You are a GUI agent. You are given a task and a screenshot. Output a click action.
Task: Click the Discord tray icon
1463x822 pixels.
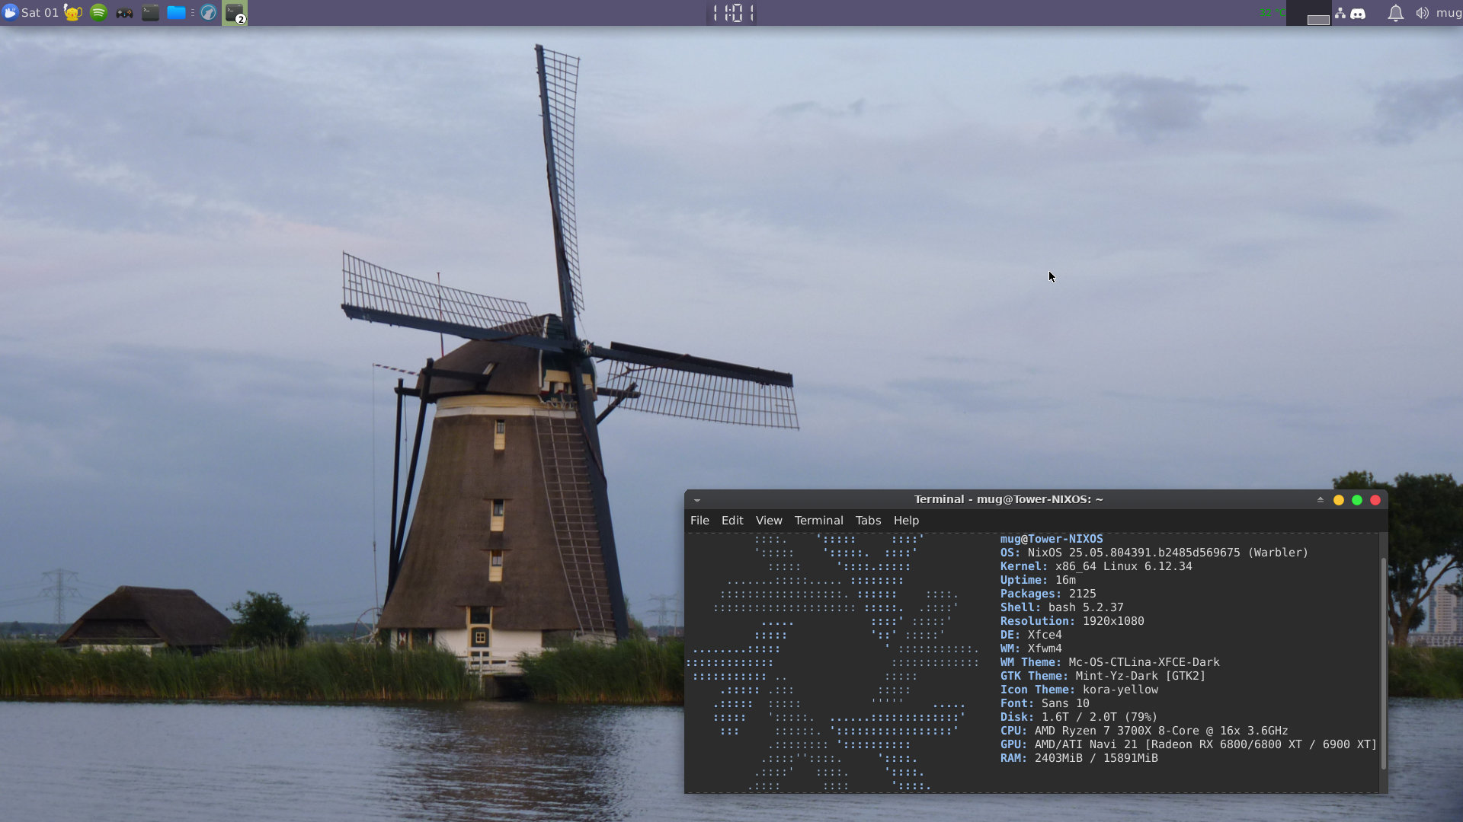pyautogui.click(x=1359, y=13)
